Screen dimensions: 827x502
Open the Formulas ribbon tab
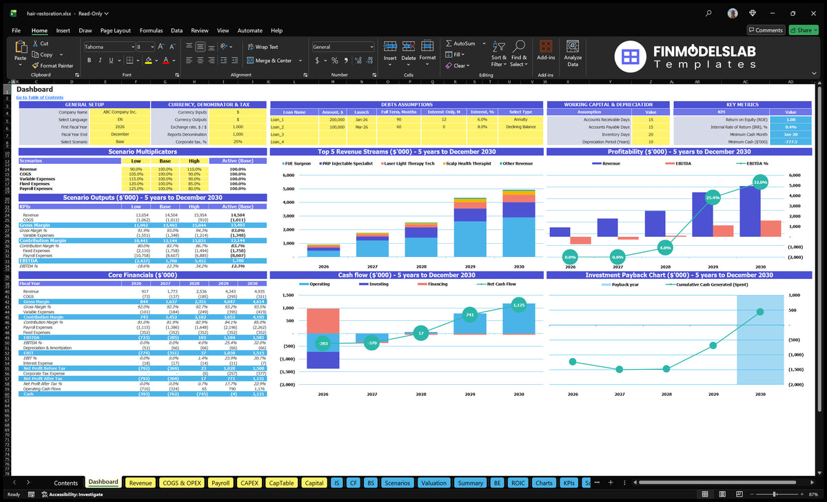[151, 30]
